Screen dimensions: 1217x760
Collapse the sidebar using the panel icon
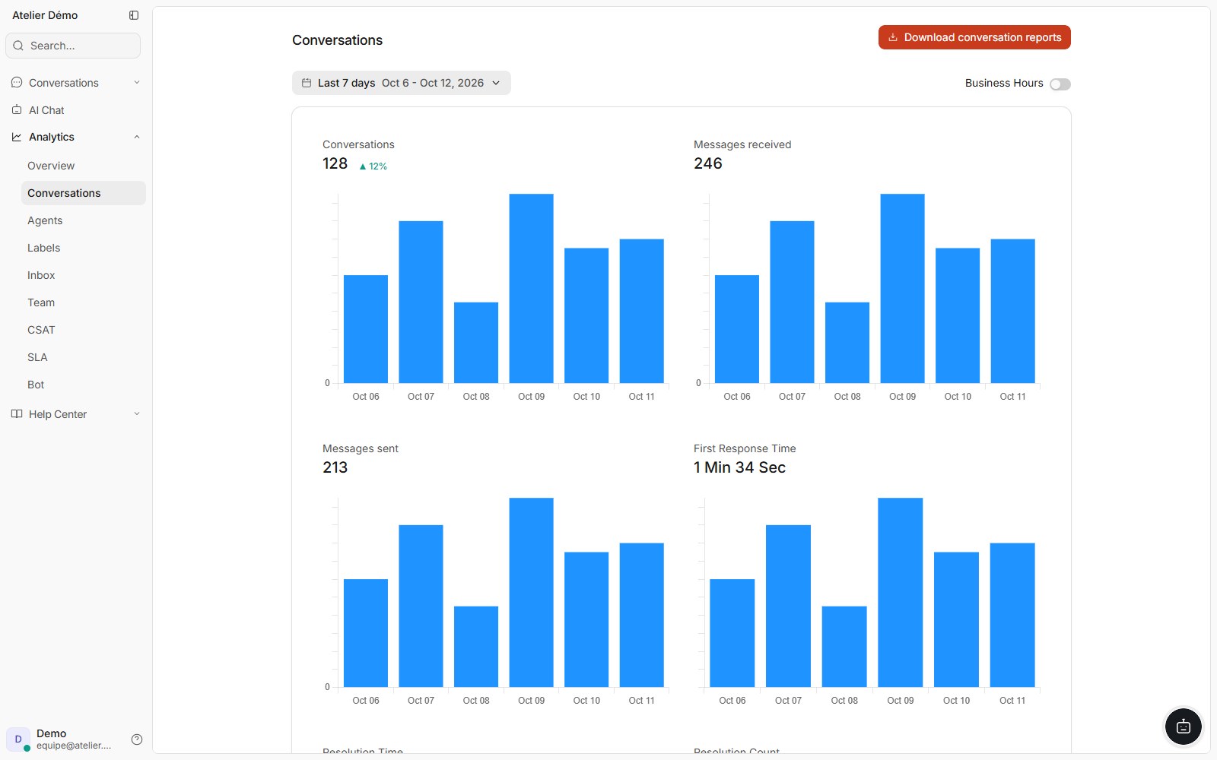(134, 15)
